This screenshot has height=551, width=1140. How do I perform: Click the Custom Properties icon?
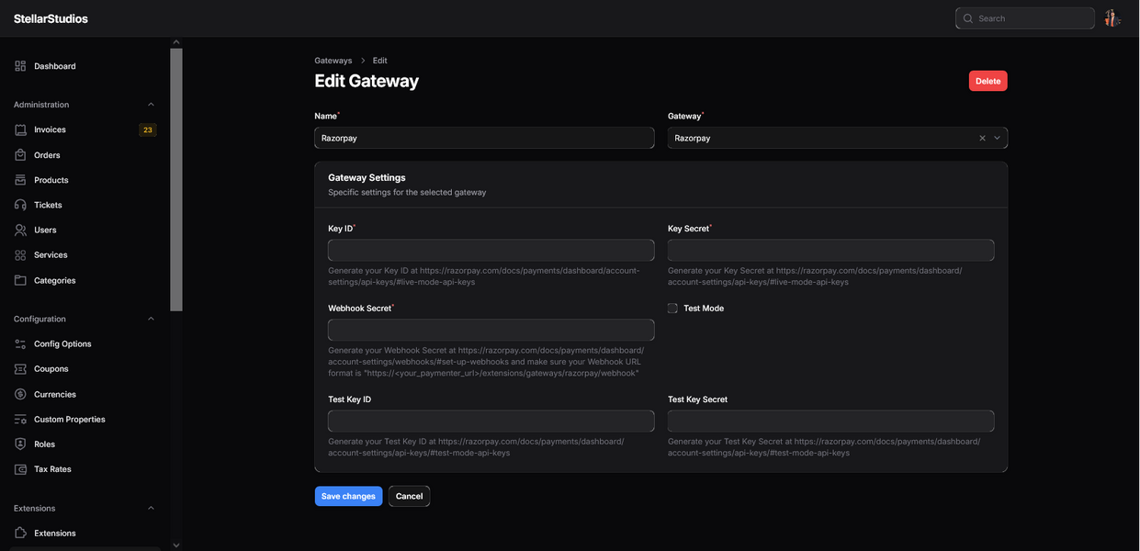click(x=20, y=419)
